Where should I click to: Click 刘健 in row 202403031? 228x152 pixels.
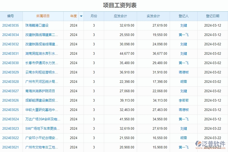[x=183, y=53]
